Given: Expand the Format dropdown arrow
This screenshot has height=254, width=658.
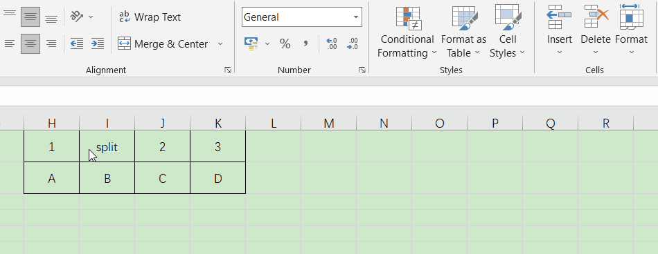Looking at the screenshot, I should [x=632, y=52].
